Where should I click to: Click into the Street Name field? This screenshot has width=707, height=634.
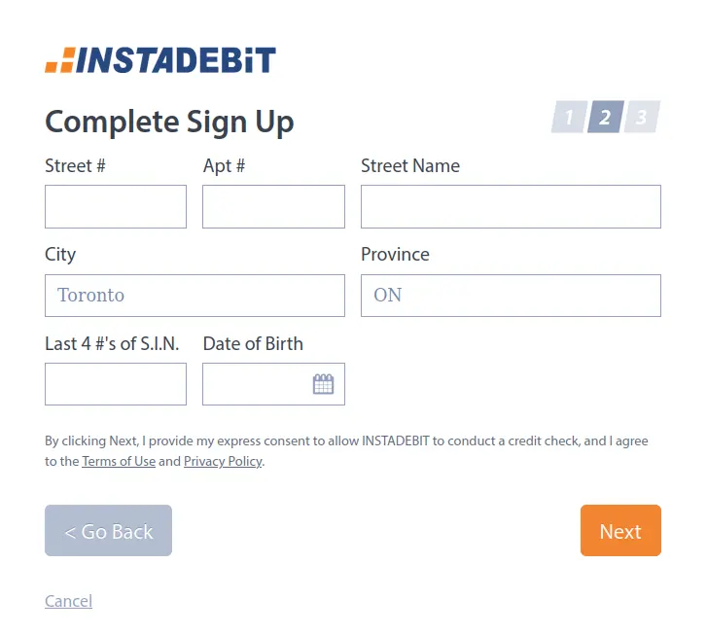511,206
